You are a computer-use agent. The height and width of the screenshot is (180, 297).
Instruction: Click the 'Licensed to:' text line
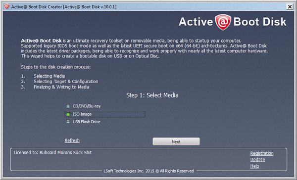[x=52, y=153]
